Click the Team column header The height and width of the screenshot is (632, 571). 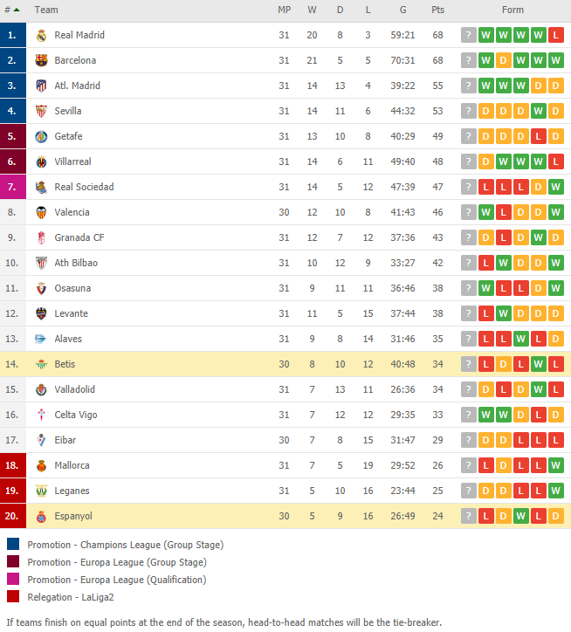(x=46, y=10)
